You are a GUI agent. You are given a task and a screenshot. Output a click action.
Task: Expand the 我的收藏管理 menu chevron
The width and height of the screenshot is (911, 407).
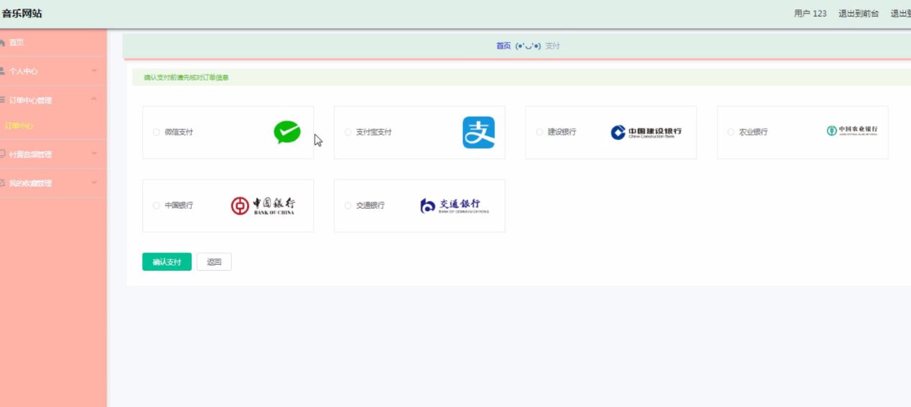point(94,183)
